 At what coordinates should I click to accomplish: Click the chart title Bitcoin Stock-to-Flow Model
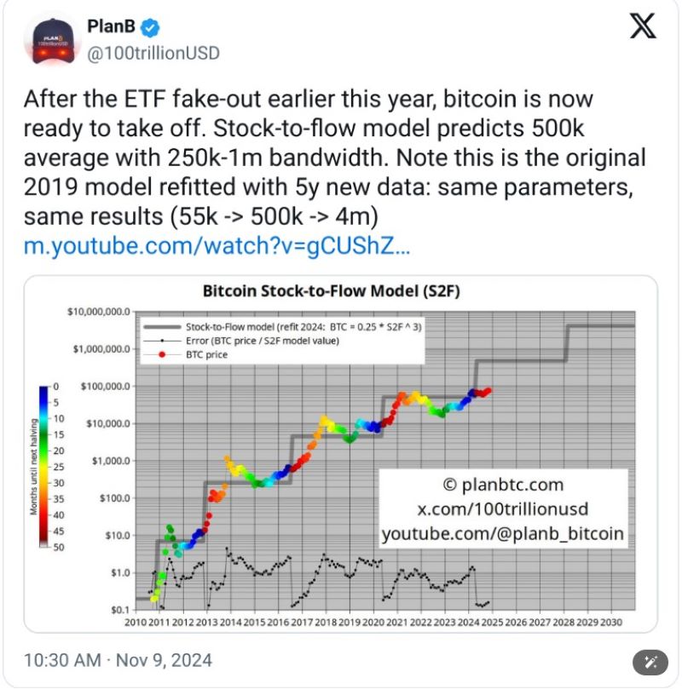point(331,291)
